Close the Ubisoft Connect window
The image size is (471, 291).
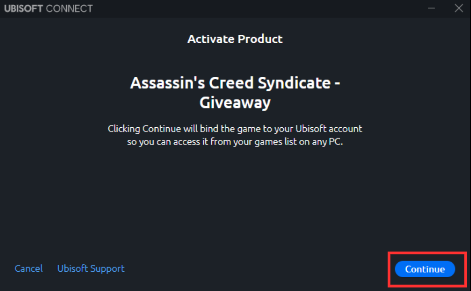459,8
